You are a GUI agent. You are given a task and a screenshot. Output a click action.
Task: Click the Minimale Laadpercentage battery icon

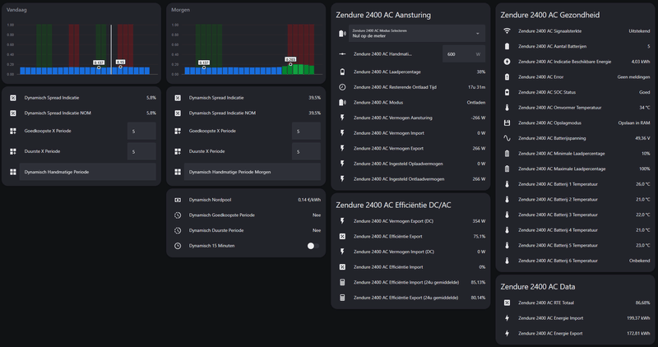click(x=507, y=154)
